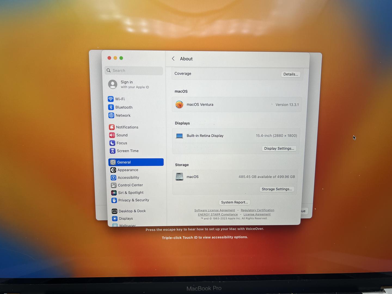Open Storage Settings button
This screenshot has width=392, height=294.
tap(277, 189)
